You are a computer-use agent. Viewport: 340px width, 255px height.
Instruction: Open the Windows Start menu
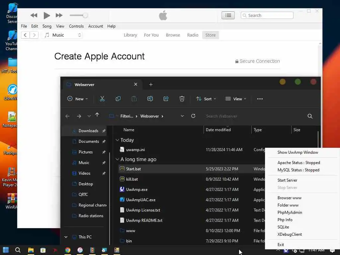pyautogui.click(x=6, y=250)
